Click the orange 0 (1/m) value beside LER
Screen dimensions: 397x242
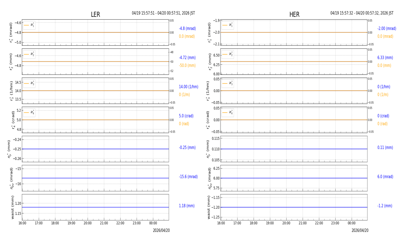184,95
